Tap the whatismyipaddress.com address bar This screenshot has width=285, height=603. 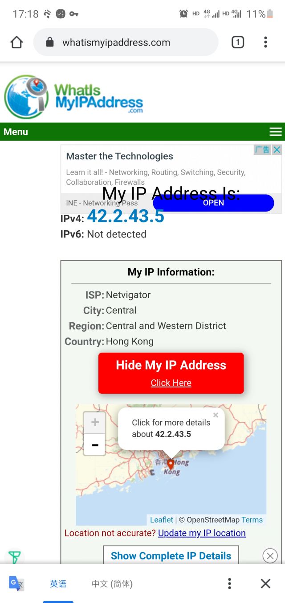coord(126,42)
